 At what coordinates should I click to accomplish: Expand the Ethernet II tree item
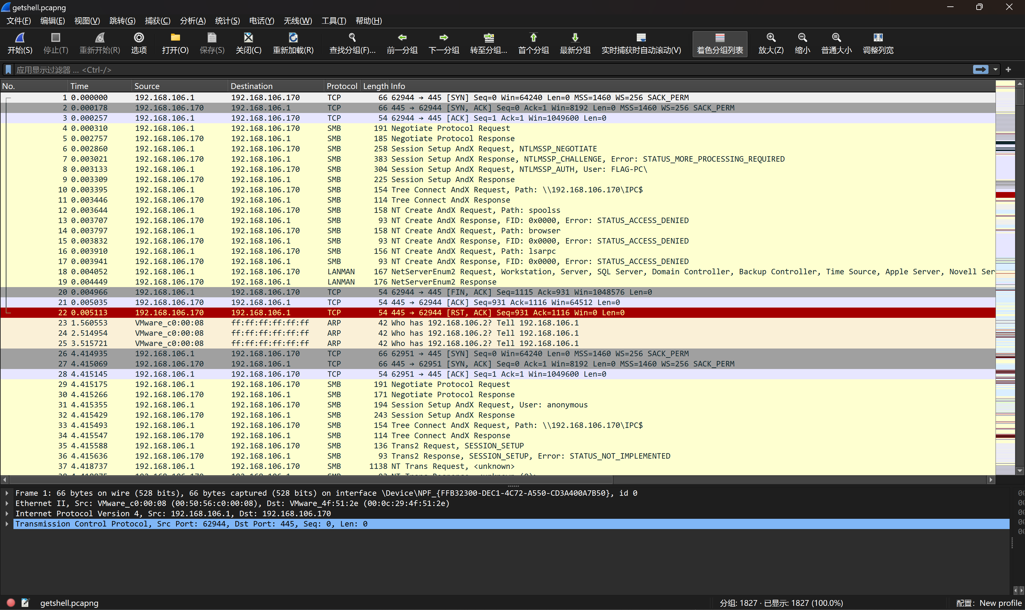(x=7, y=503)
